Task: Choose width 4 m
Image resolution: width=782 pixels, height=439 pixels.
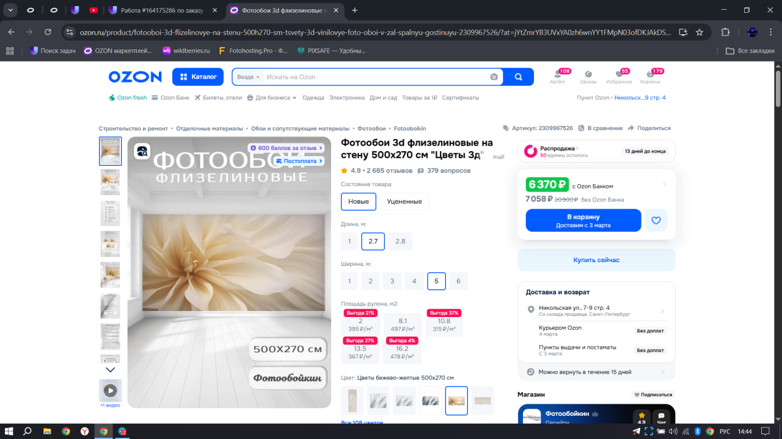Action: pyautogui.click(x=414, y=281)
